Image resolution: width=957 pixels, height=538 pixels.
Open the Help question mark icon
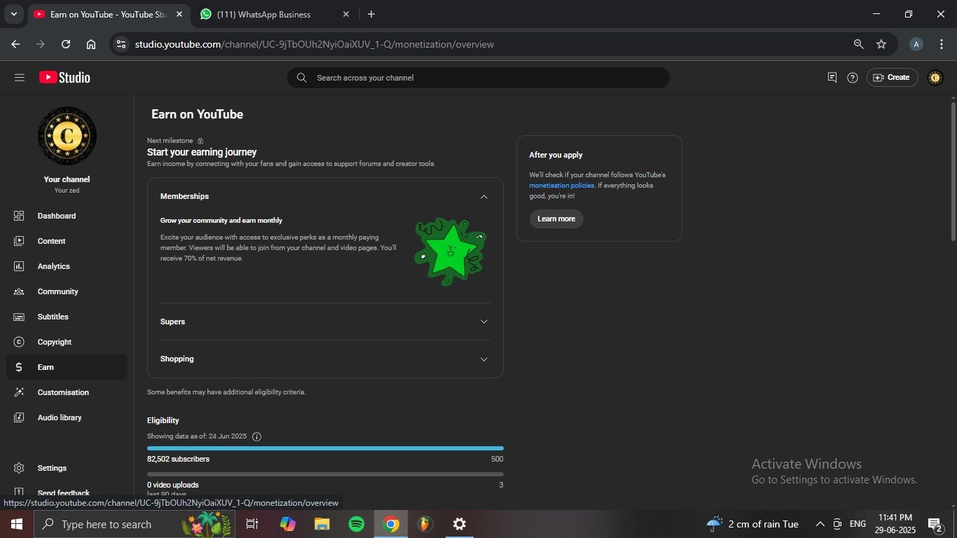[x=853, y=78]
